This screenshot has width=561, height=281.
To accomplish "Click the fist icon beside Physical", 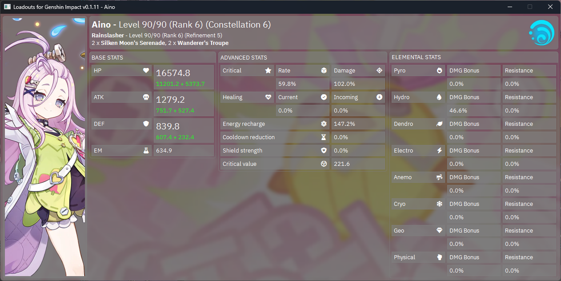I will click(439, 257).
